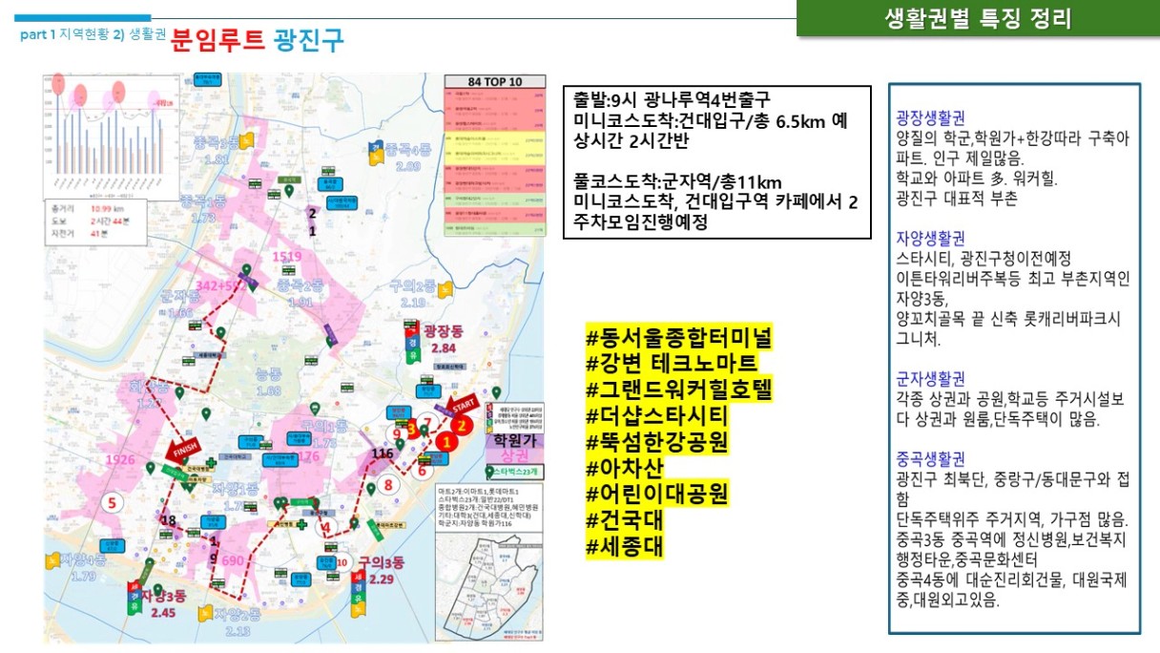Click the 학원가 label on the map

point(514,440)
